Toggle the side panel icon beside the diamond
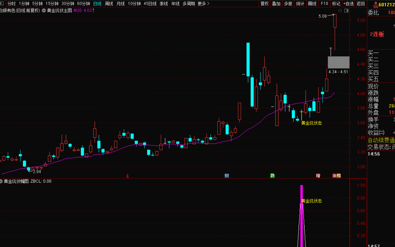Image resolution: width=395 pixels, height=247 pixels. coord(346,11)
